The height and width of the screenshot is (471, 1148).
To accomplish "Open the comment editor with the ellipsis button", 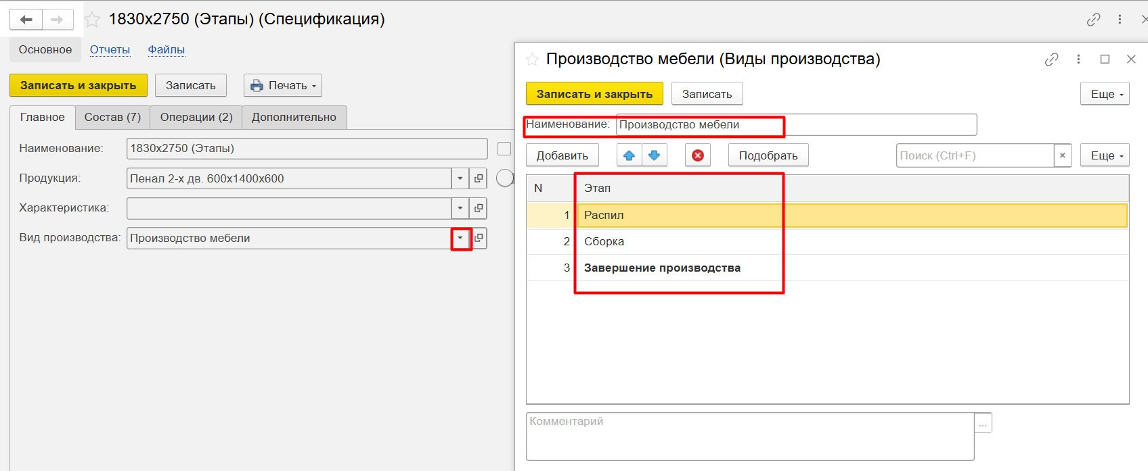I will click(983, 423).
